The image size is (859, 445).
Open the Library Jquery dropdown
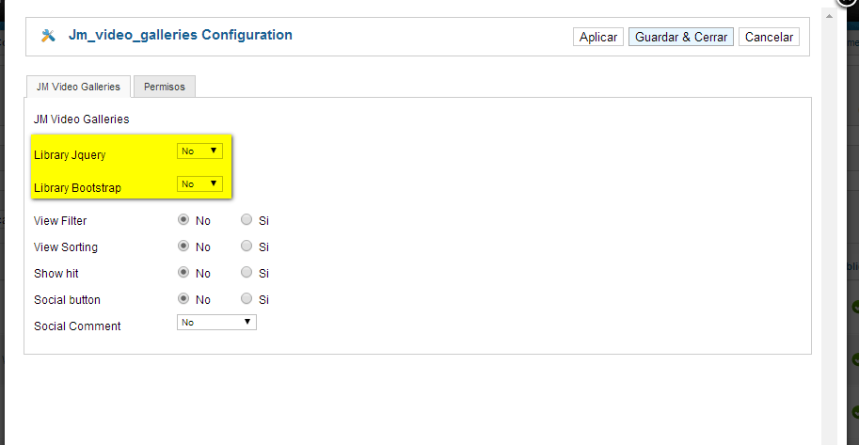[x=199, y=151]
